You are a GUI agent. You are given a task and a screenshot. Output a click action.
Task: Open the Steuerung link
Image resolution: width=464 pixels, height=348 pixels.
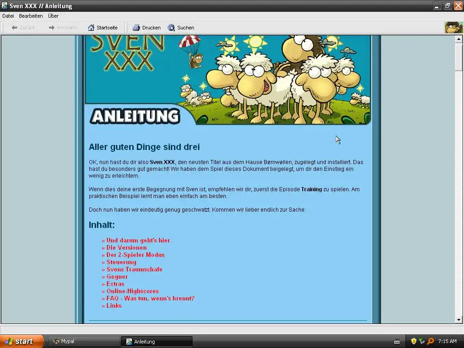point(121,262)
